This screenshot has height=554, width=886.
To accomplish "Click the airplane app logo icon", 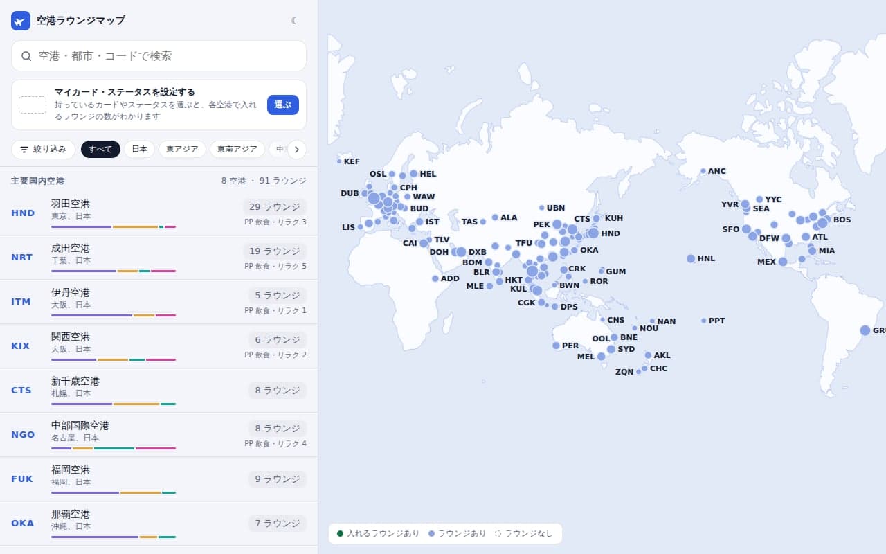I will 21,21.
